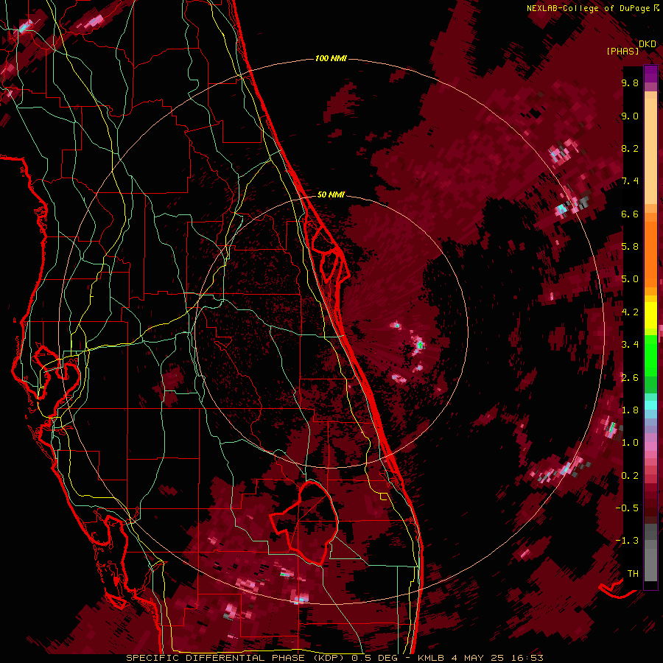Select the 4.2 scale label

(x=630, y=312)
